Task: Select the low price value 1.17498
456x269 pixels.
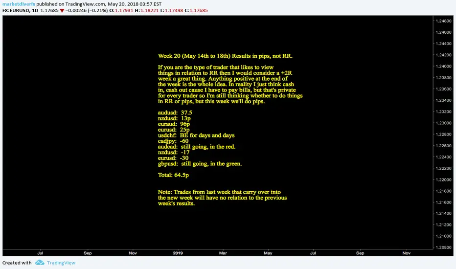Action: point(174,10)
